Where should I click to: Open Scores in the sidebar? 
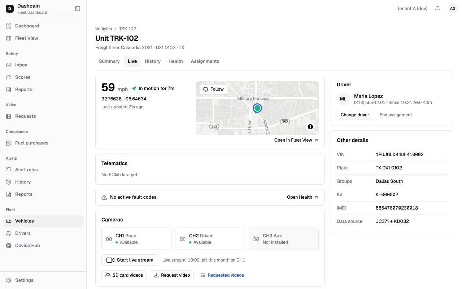tap(43, 77)
